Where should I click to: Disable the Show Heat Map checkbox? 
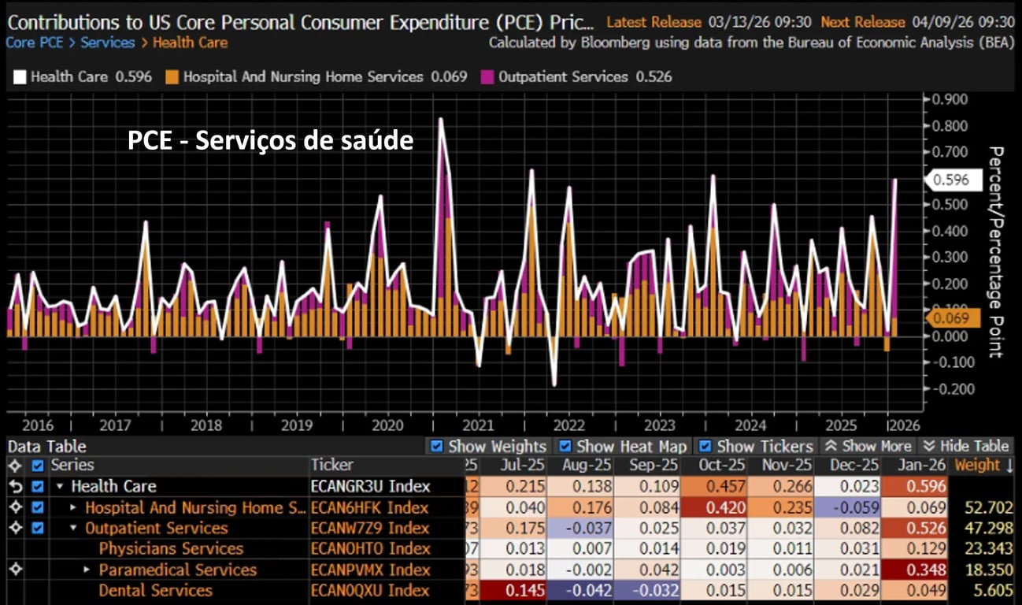pos(565,447)
